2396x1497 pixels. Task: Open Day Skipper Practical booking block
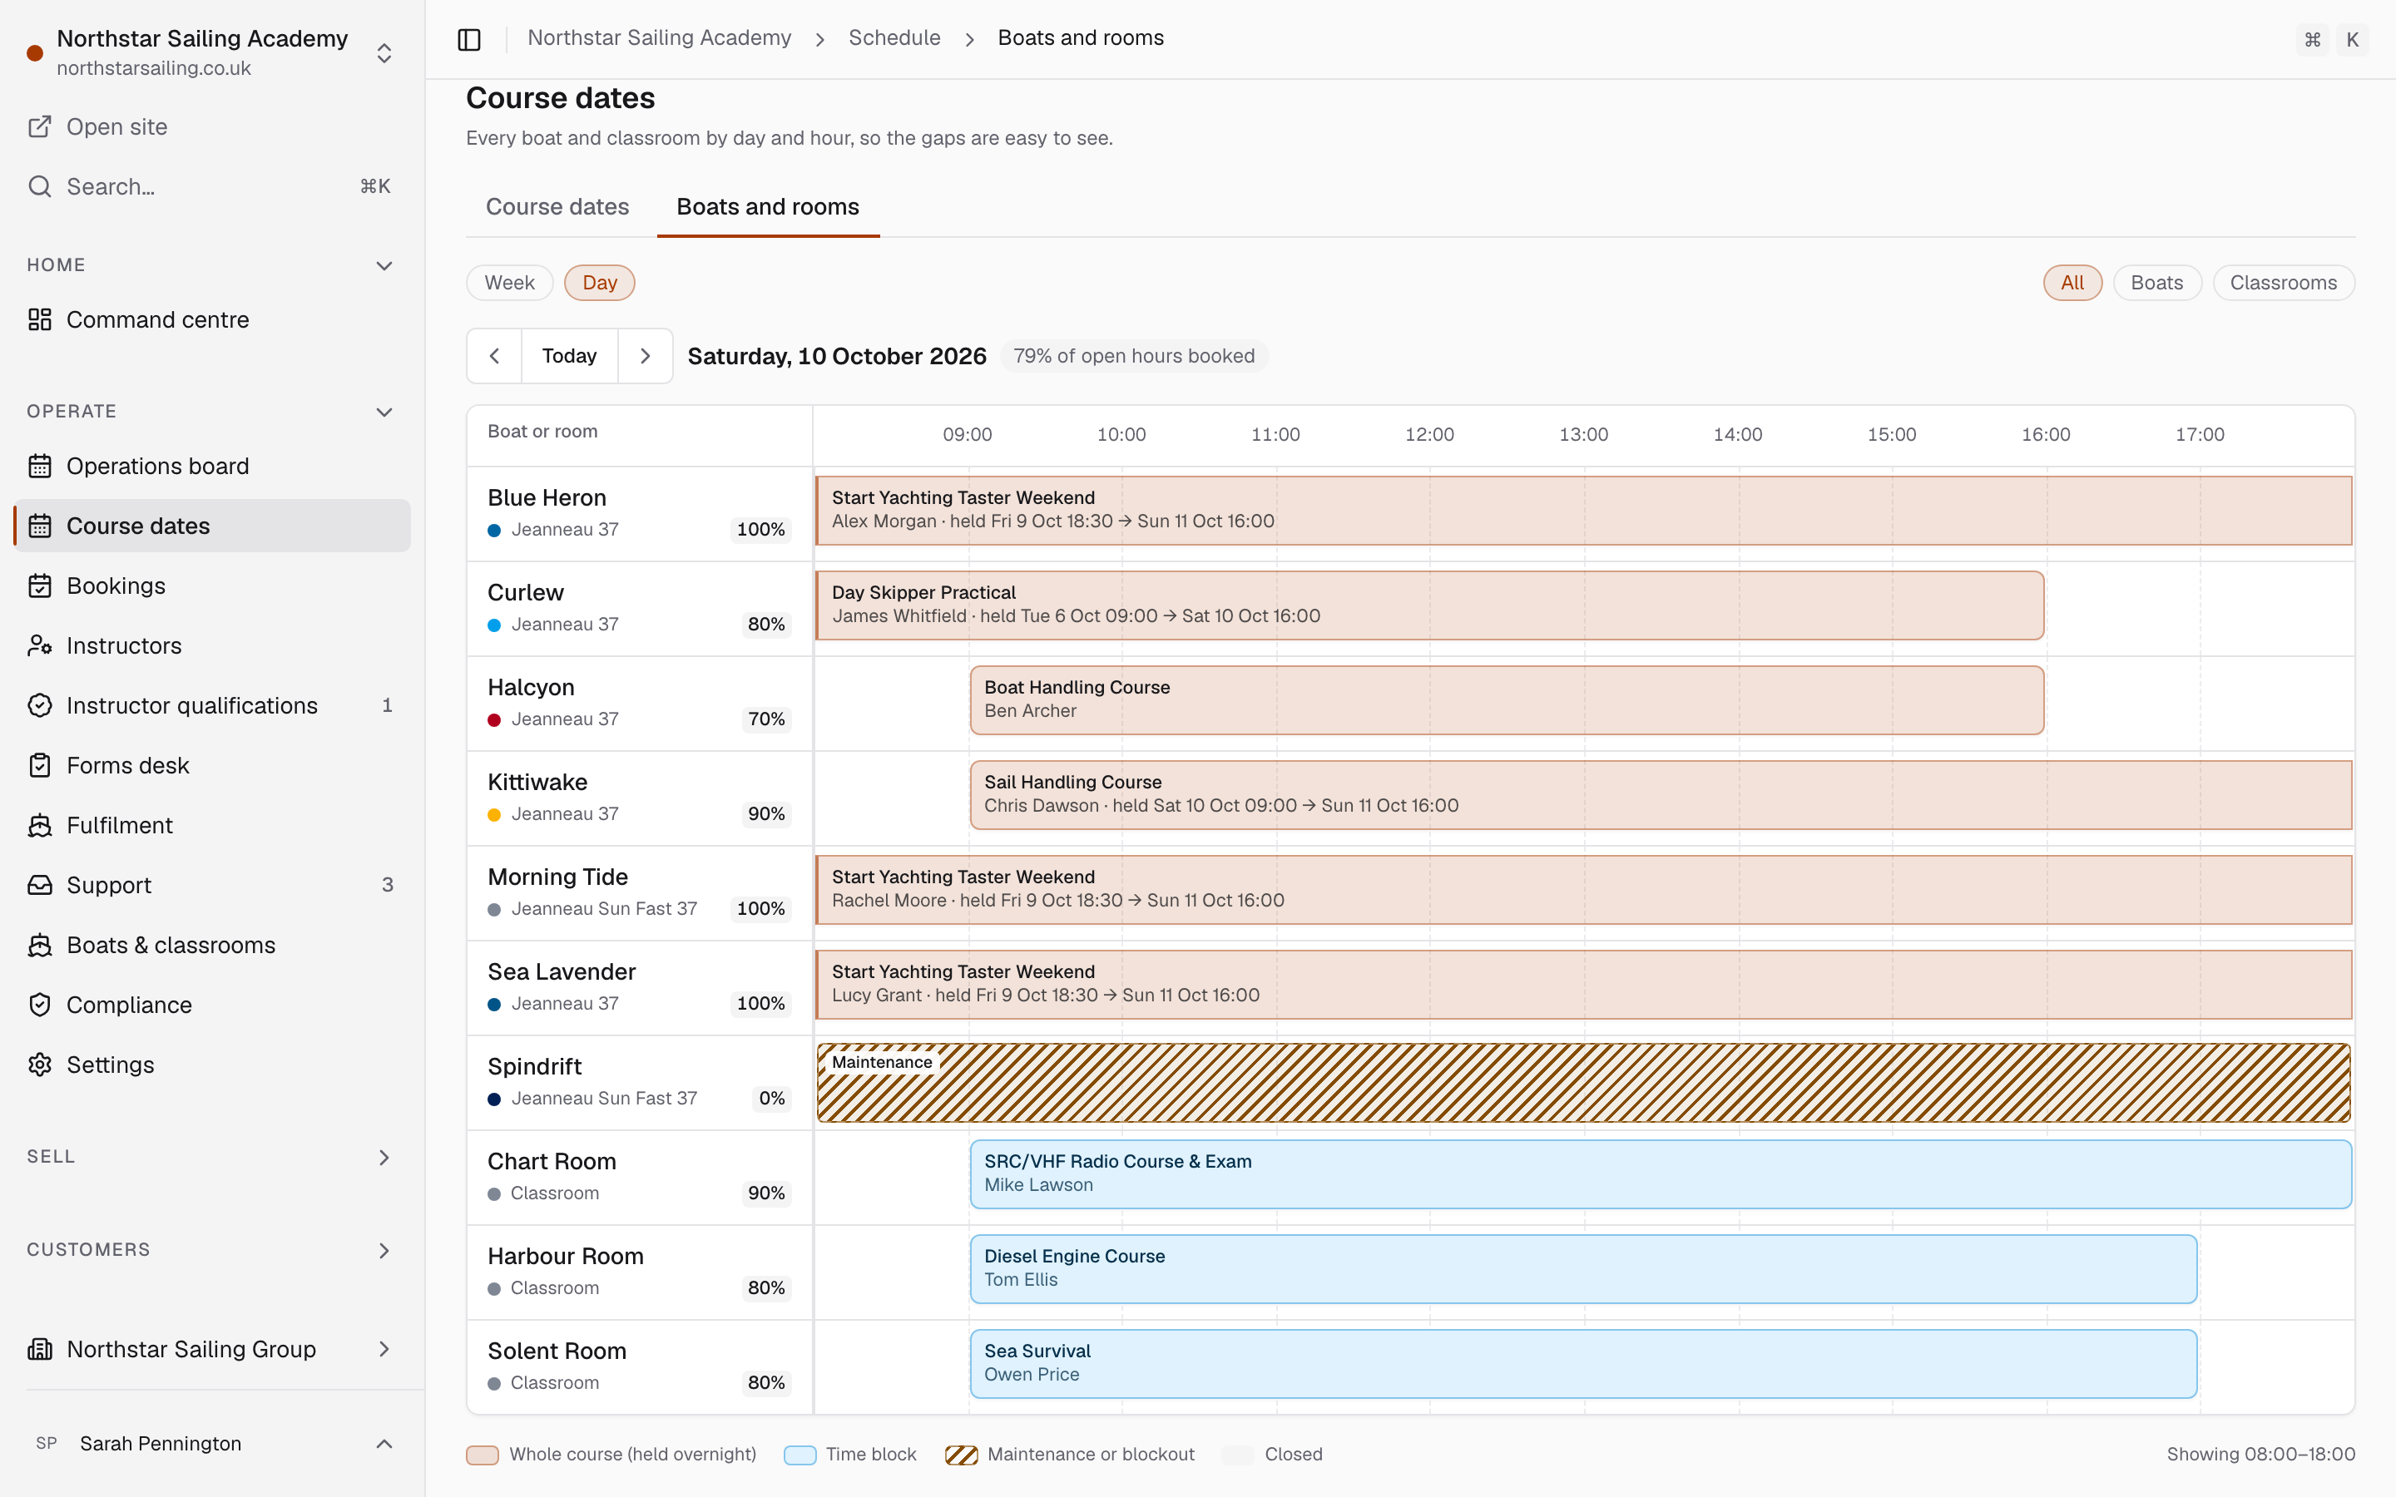click(1429, 605)
